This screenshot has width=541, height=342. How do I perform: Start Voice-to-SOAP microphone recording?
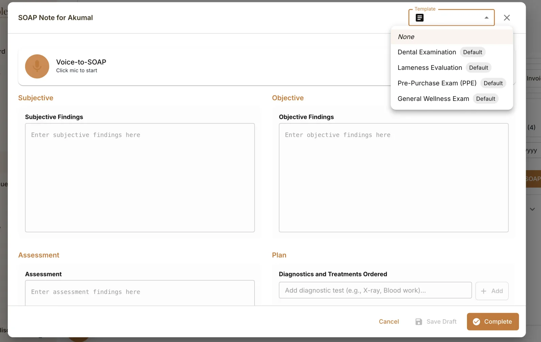pyautogui.click(x=37, y=67)
